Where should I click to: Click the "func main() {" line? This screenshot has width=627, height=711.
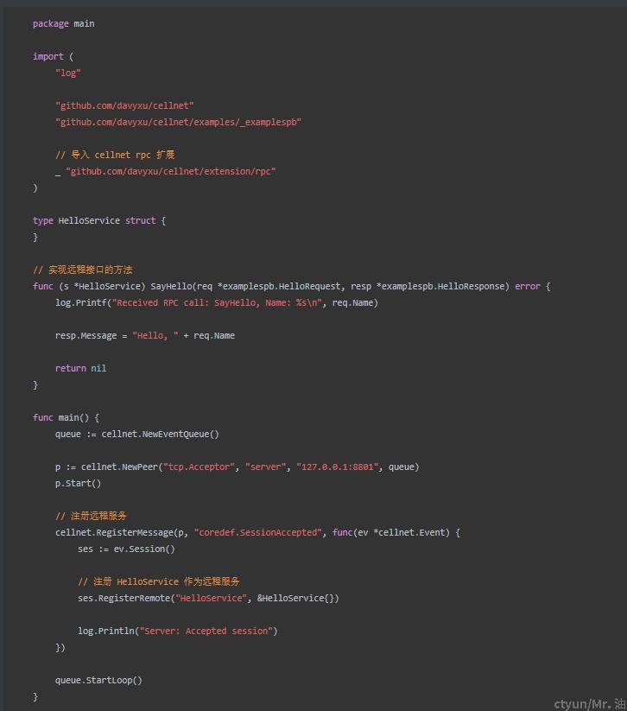point(66,417)
